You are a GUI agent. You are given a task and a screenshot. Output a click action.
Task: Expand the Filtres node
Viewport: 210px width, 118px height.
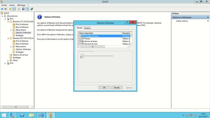(x=8, y=60)
